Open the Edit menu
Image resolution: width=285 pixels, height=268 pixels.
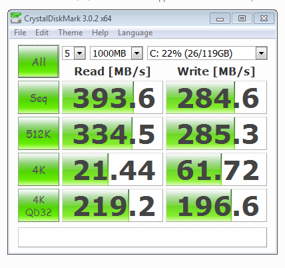click(42, 33)
